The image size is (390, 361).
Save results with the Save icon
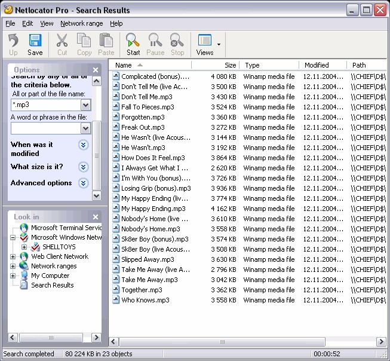[35, 40]
